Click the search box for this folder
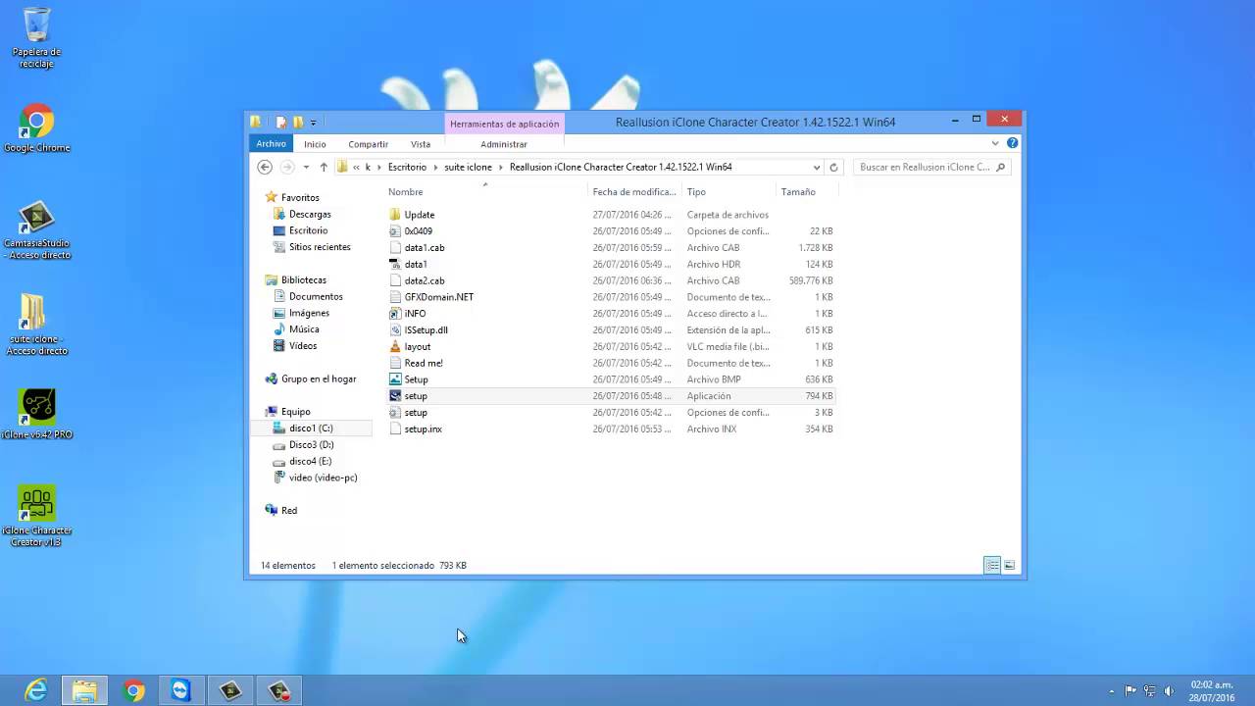The height and width of the screenshot is (706, 1255). tap(925, 167)
